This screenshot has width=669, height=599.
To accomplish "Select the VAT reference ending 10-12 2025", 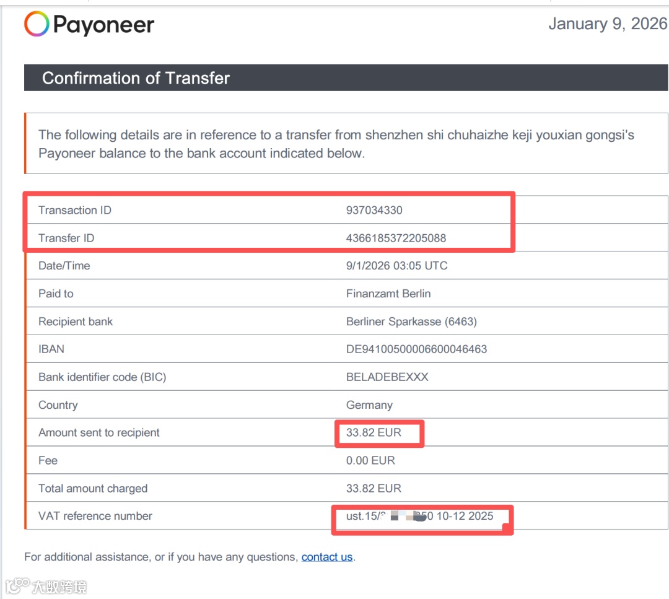I will click(x=420, y=516).
